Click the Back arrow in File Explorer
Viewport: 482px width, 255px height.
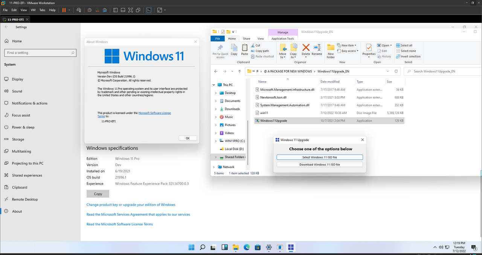[x=216, y=71]
